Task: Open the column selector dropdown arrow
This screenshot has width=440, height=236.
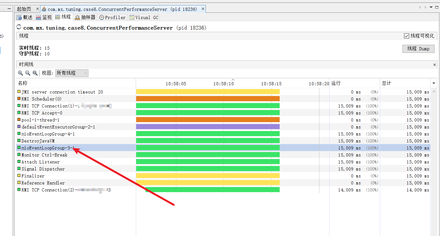Action: [x=434, y=83]
